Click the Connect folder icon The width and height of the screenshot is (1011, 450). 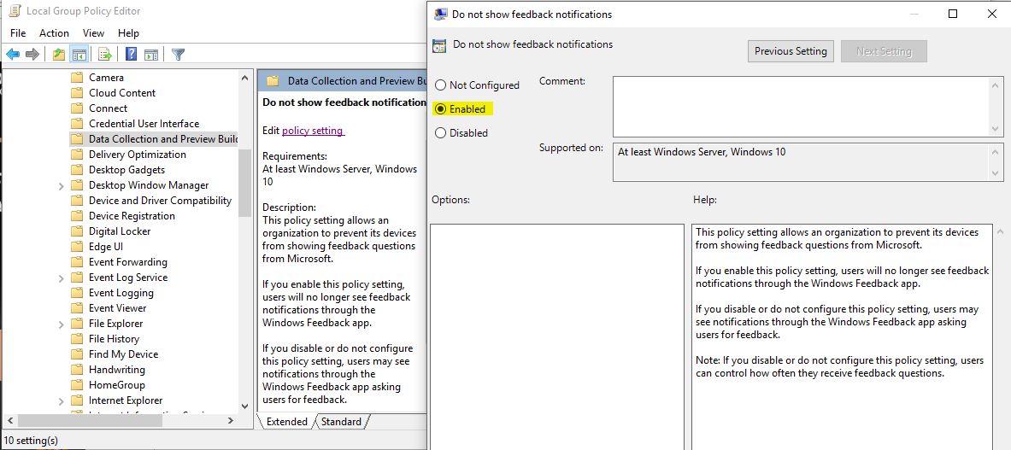point(78,108)
